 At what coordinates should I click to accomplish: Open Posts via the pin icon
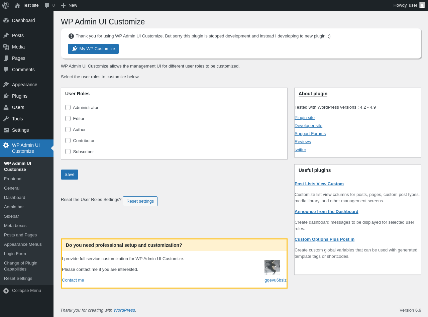click(6, 35)
